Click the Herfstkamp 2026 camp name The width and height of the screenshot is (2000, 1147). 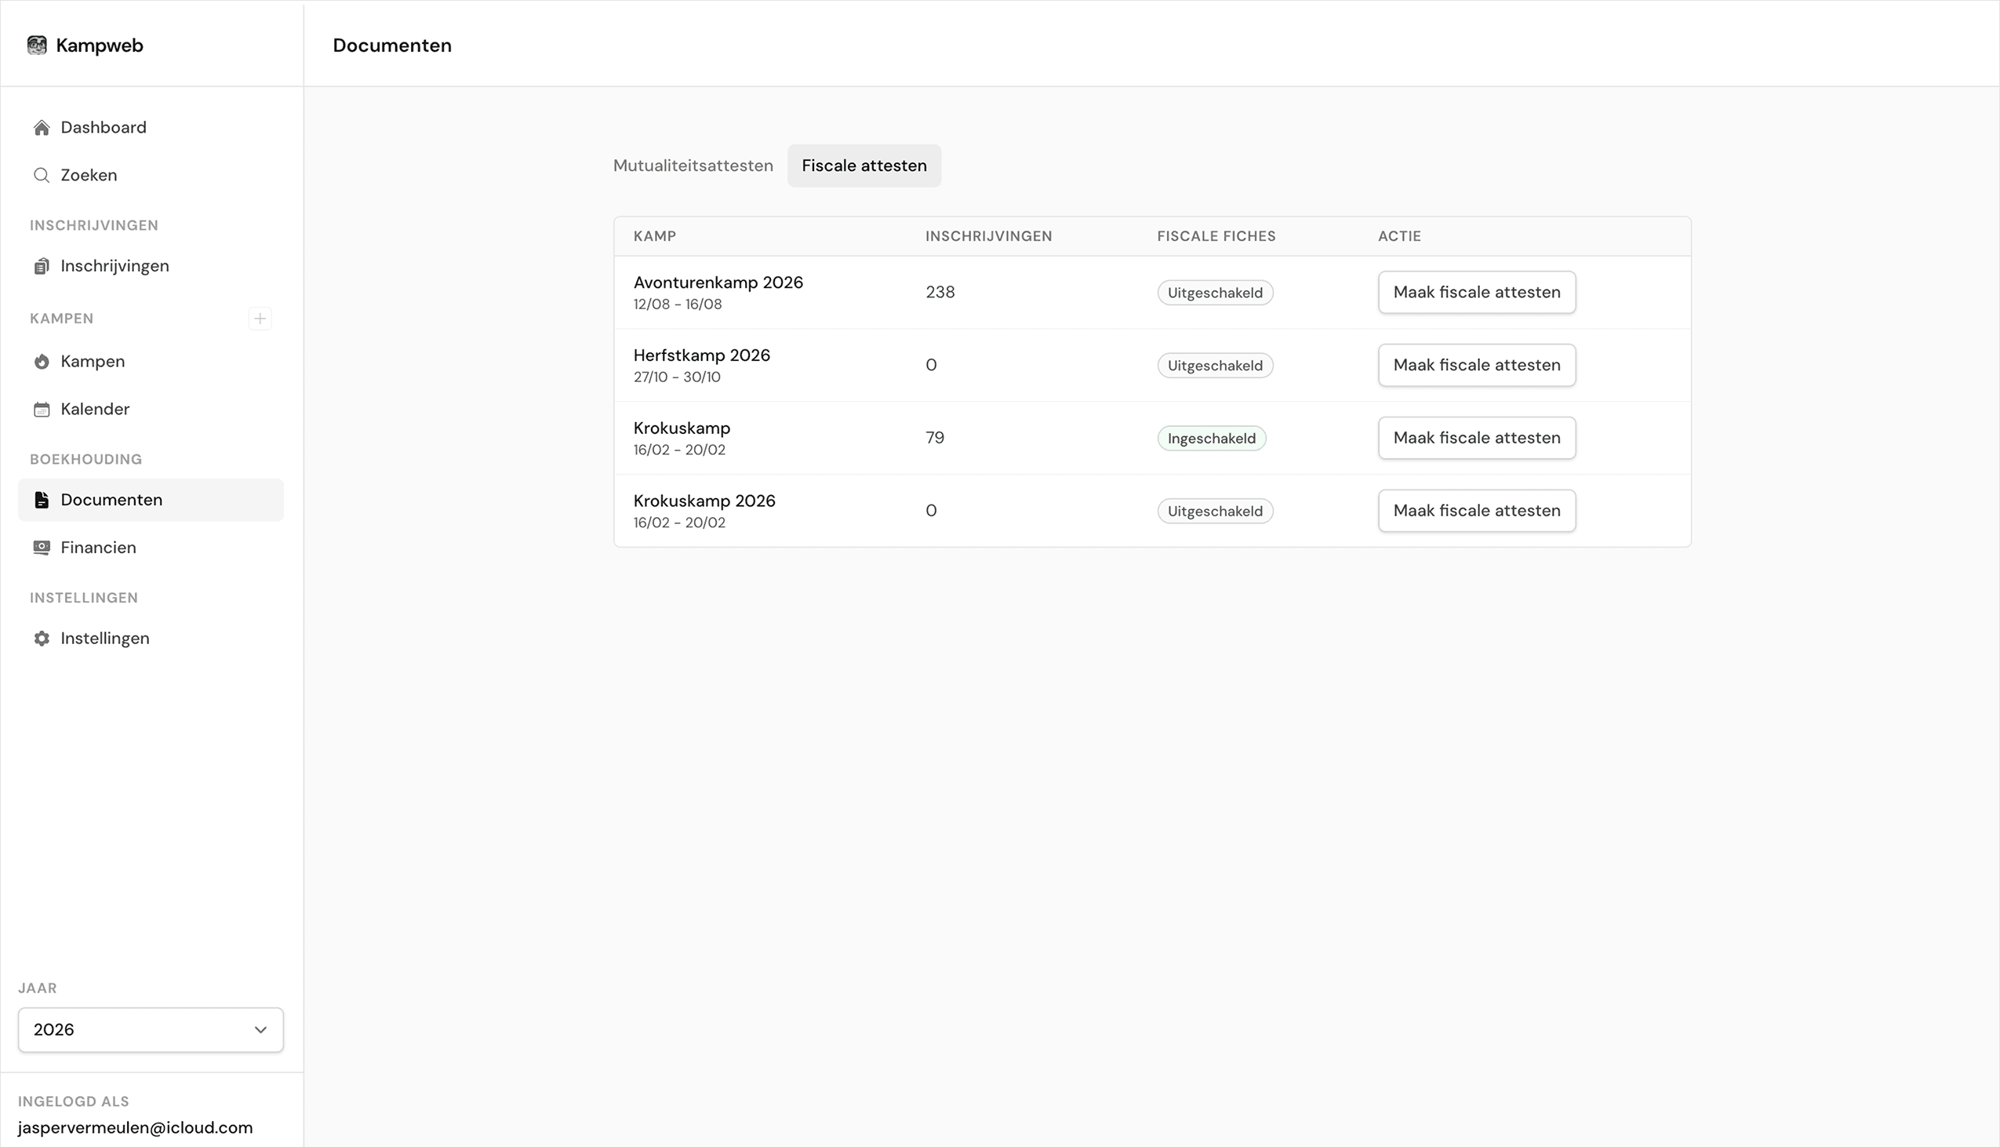point(702,355)
